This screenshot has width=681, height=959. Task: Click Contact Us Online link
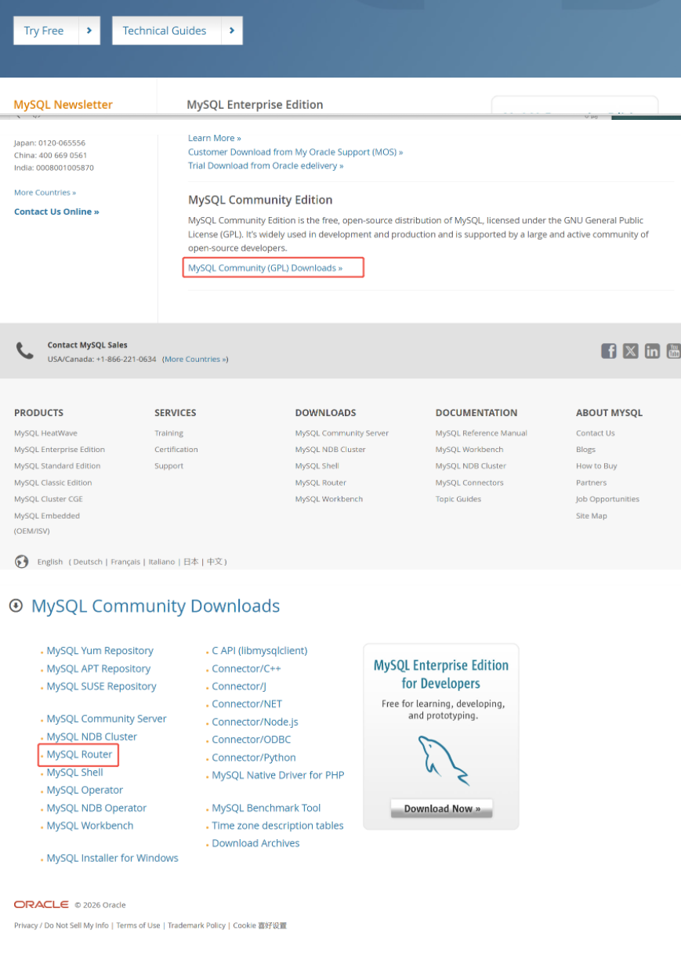(x=56, y=212)
